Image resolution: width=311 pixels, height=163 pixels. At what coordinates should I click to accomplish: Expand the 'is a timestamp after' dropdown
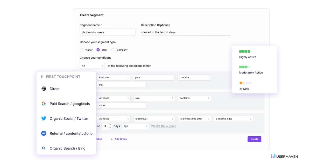click(x=194, y=119)
